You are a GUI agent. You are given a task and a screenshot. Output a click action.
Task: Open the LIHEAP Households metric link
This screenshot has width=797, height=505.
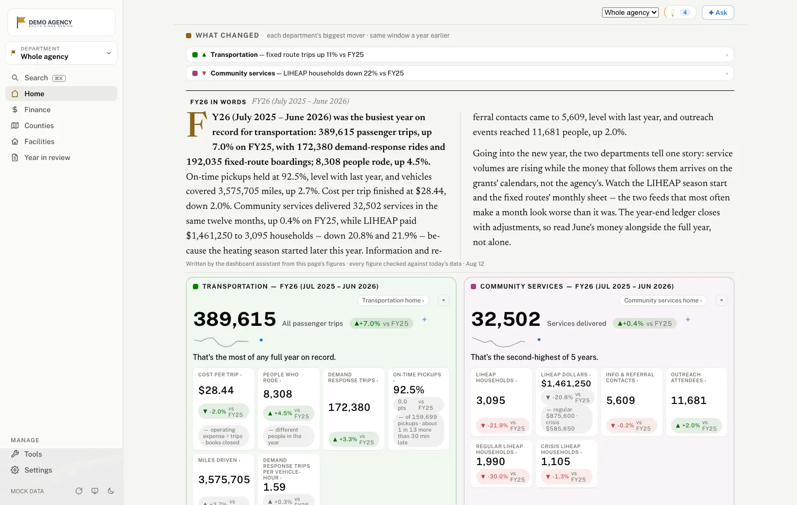[x=496, y=377]
